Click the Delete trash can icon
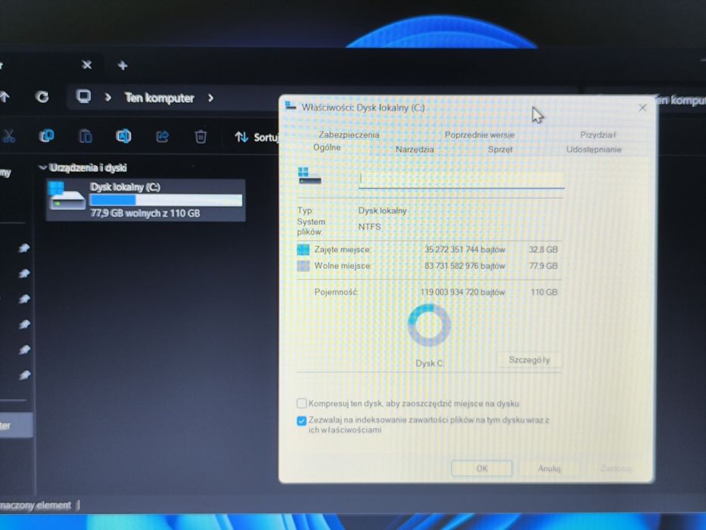 coord(201,136)
